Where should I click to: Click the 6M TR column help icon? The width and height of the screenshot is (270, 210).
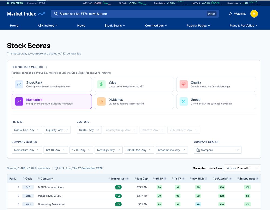165,178
